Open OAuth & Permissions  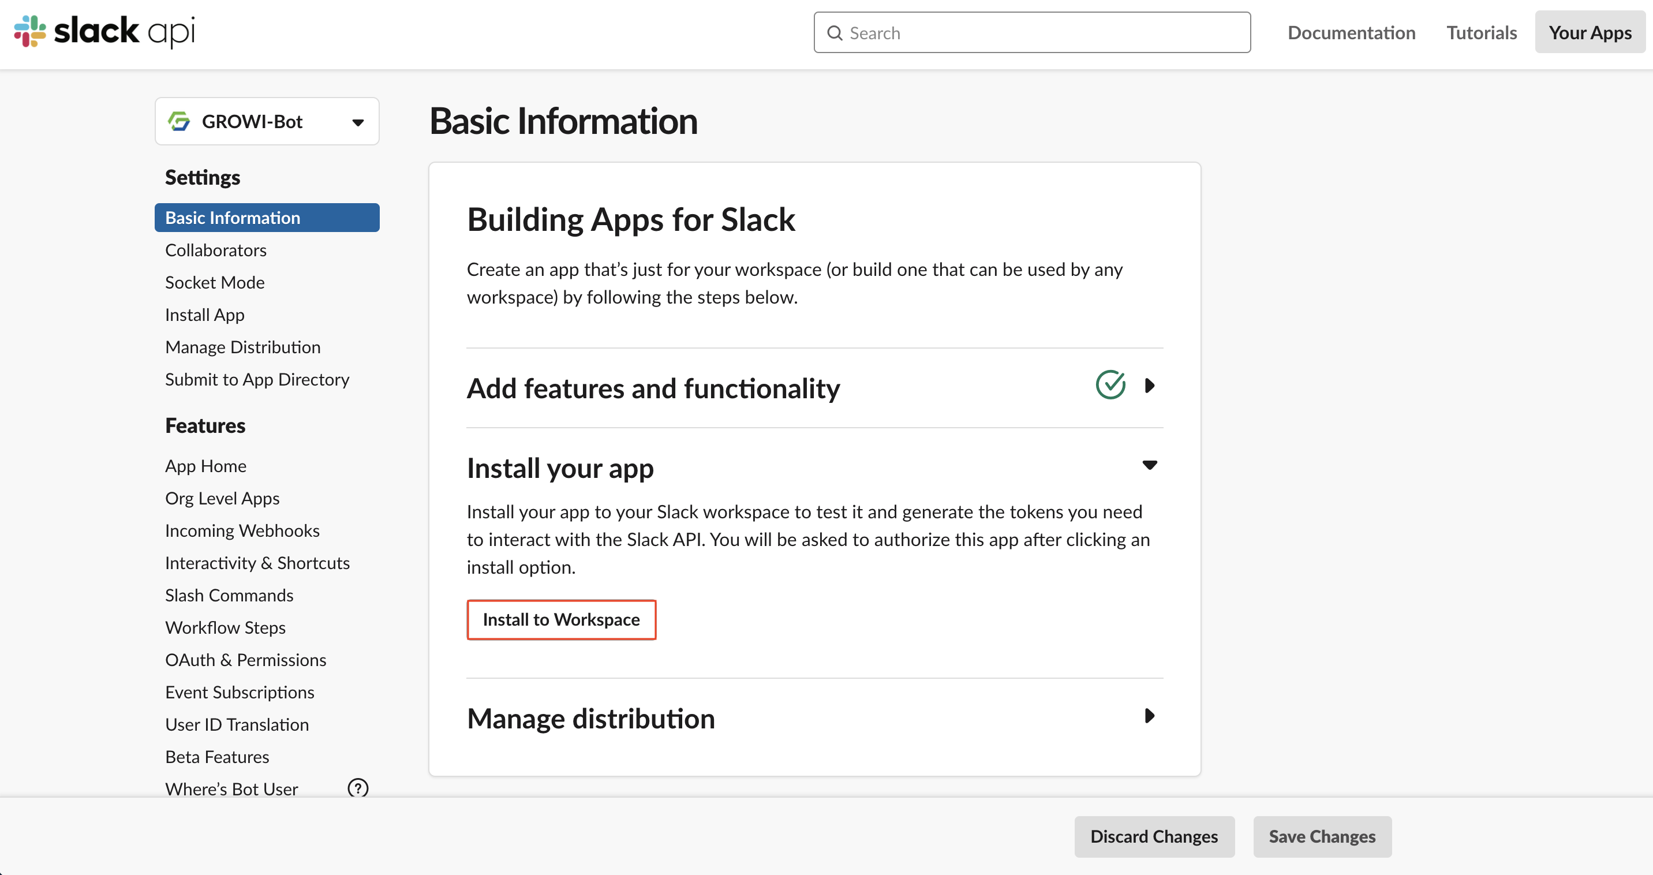(246, 660)
